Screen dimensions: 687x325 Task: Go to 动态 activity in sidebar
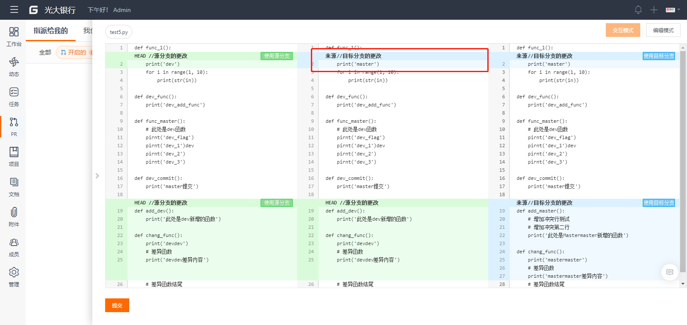[14, 67]
